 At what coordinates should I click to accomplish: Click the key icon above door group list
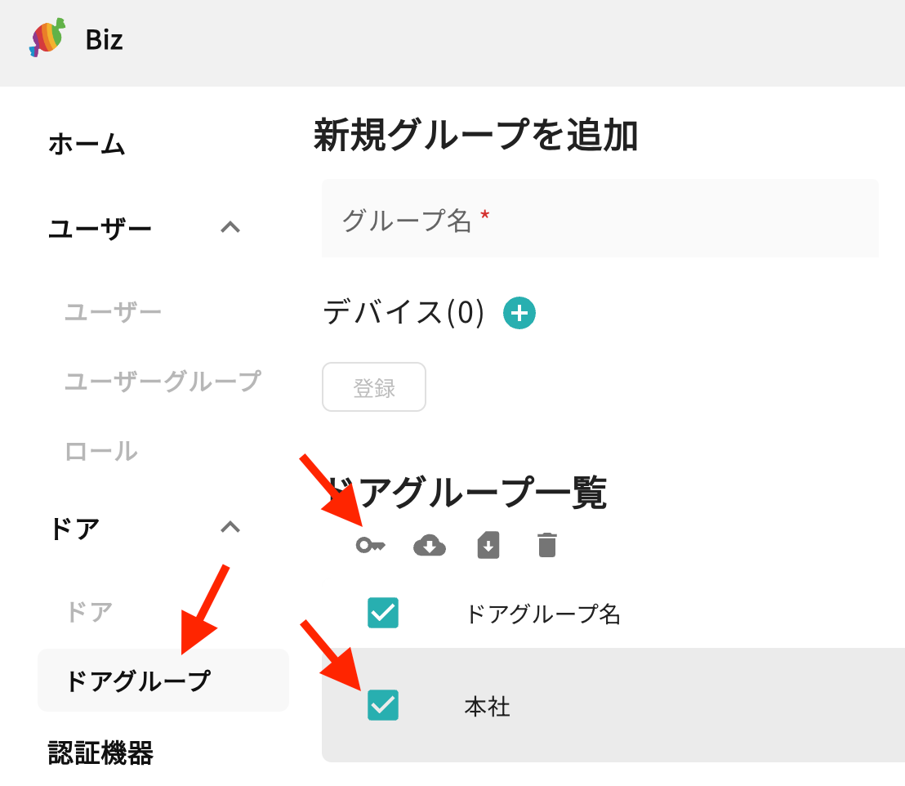371,545
